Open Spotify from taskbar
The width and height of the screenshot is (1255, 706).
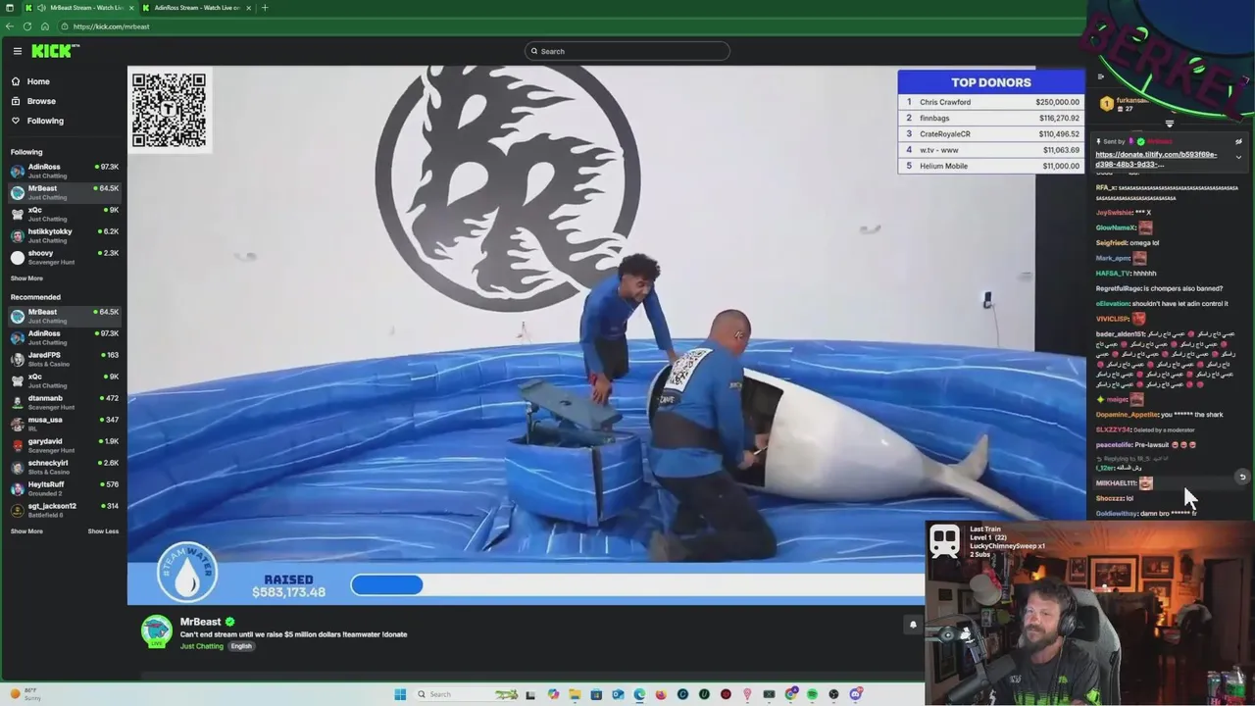click(812, 694)
